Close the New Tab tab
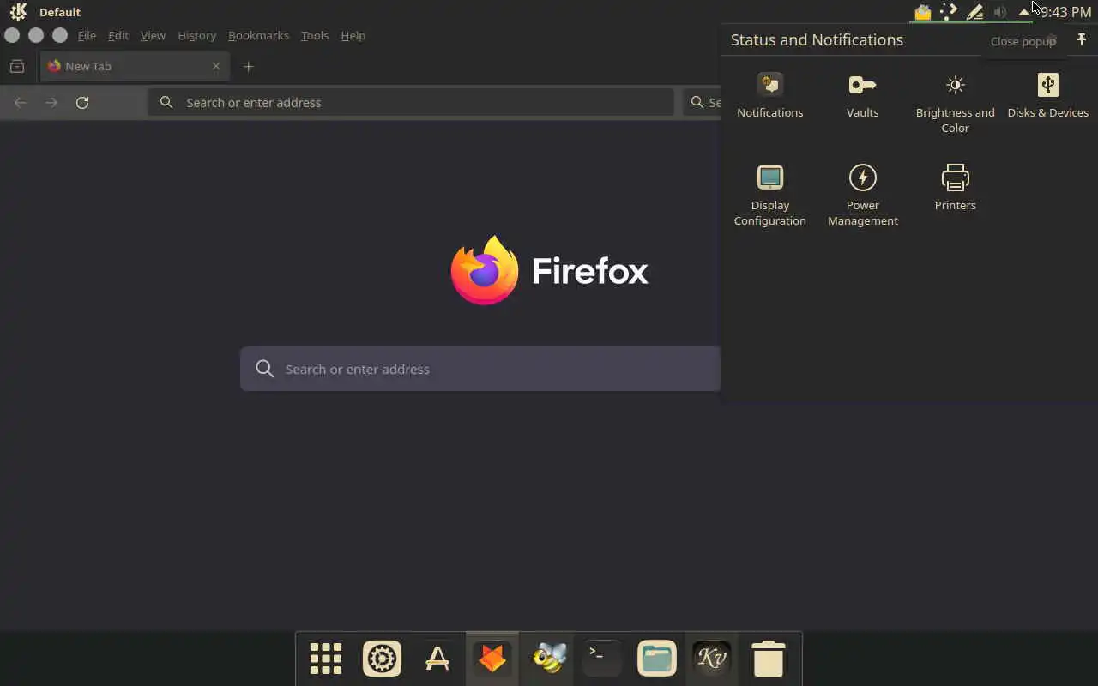 [216, 66]
